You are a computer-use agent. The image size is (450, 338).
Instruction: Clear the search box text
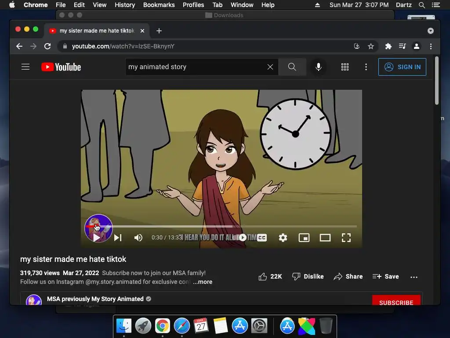270,67
